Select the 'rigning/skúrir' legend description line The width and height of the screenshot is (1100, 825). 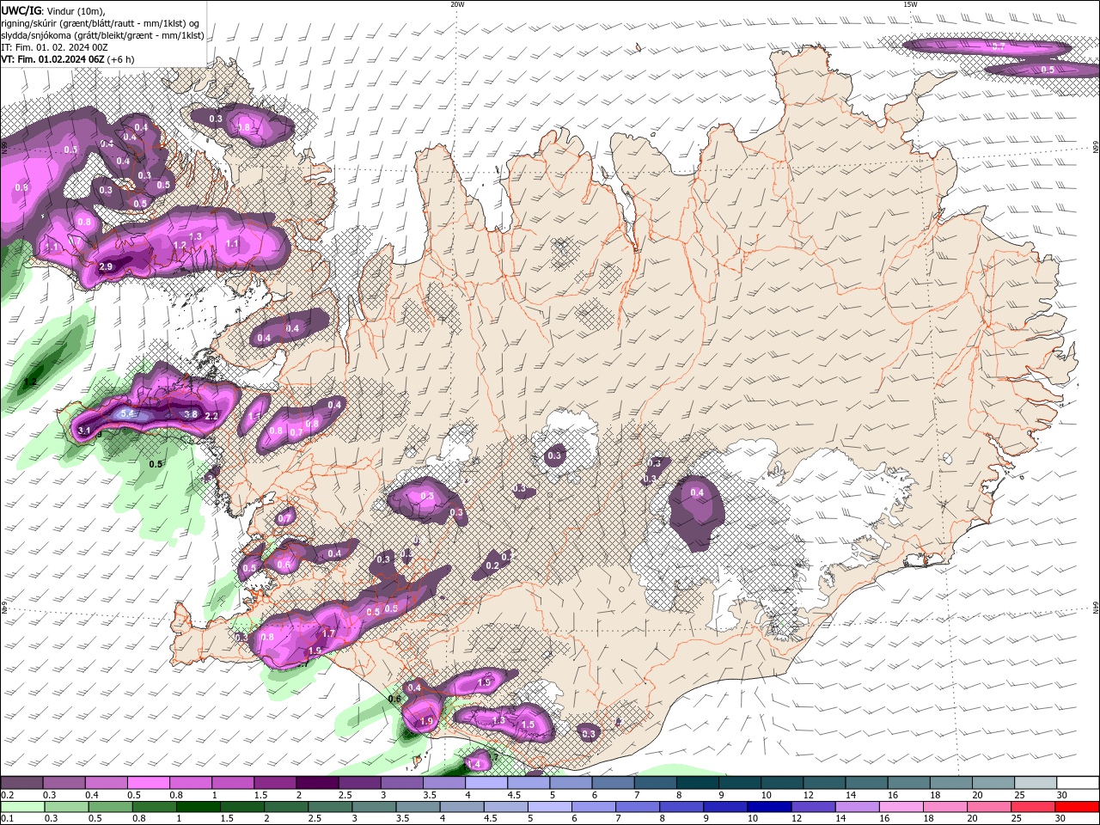click(101, 23)
